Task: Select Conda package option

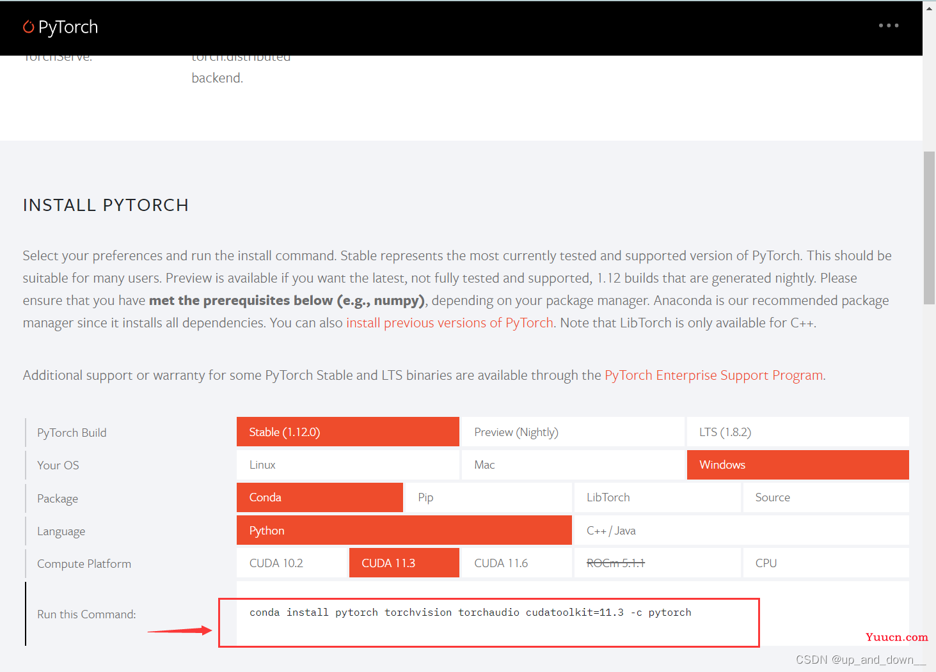Action: click(320, 497)
